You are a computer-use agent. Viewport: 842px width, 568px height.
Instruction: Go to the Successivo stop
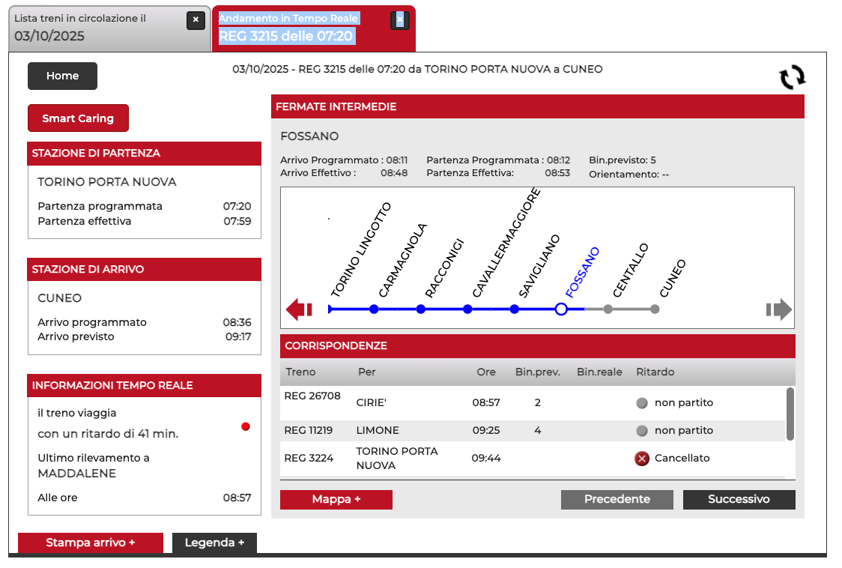739,500
